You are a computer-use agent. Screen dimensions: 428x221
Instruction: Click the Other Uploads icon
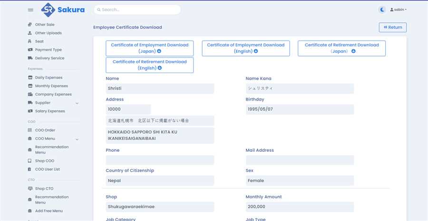[30, 33]
